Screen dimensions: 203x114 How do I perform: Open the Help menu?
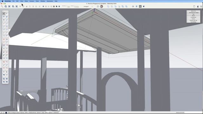click(56, 1)
